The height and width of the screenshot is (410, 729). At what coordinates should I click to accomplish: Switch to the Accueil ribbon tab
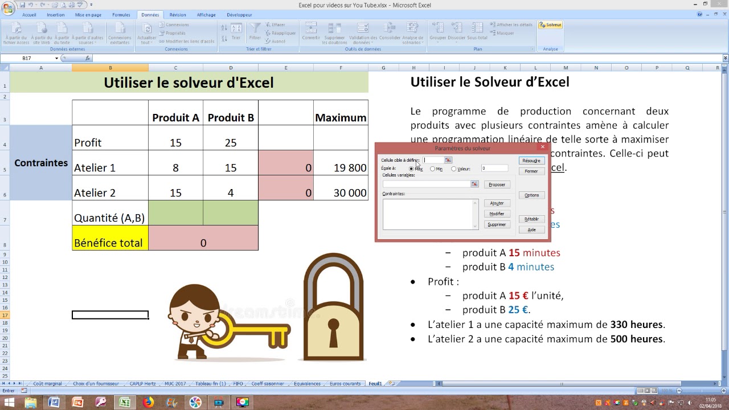point(29,15)
